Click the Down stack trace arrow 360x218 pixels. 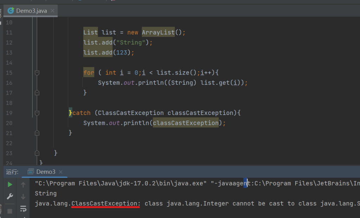23,197
